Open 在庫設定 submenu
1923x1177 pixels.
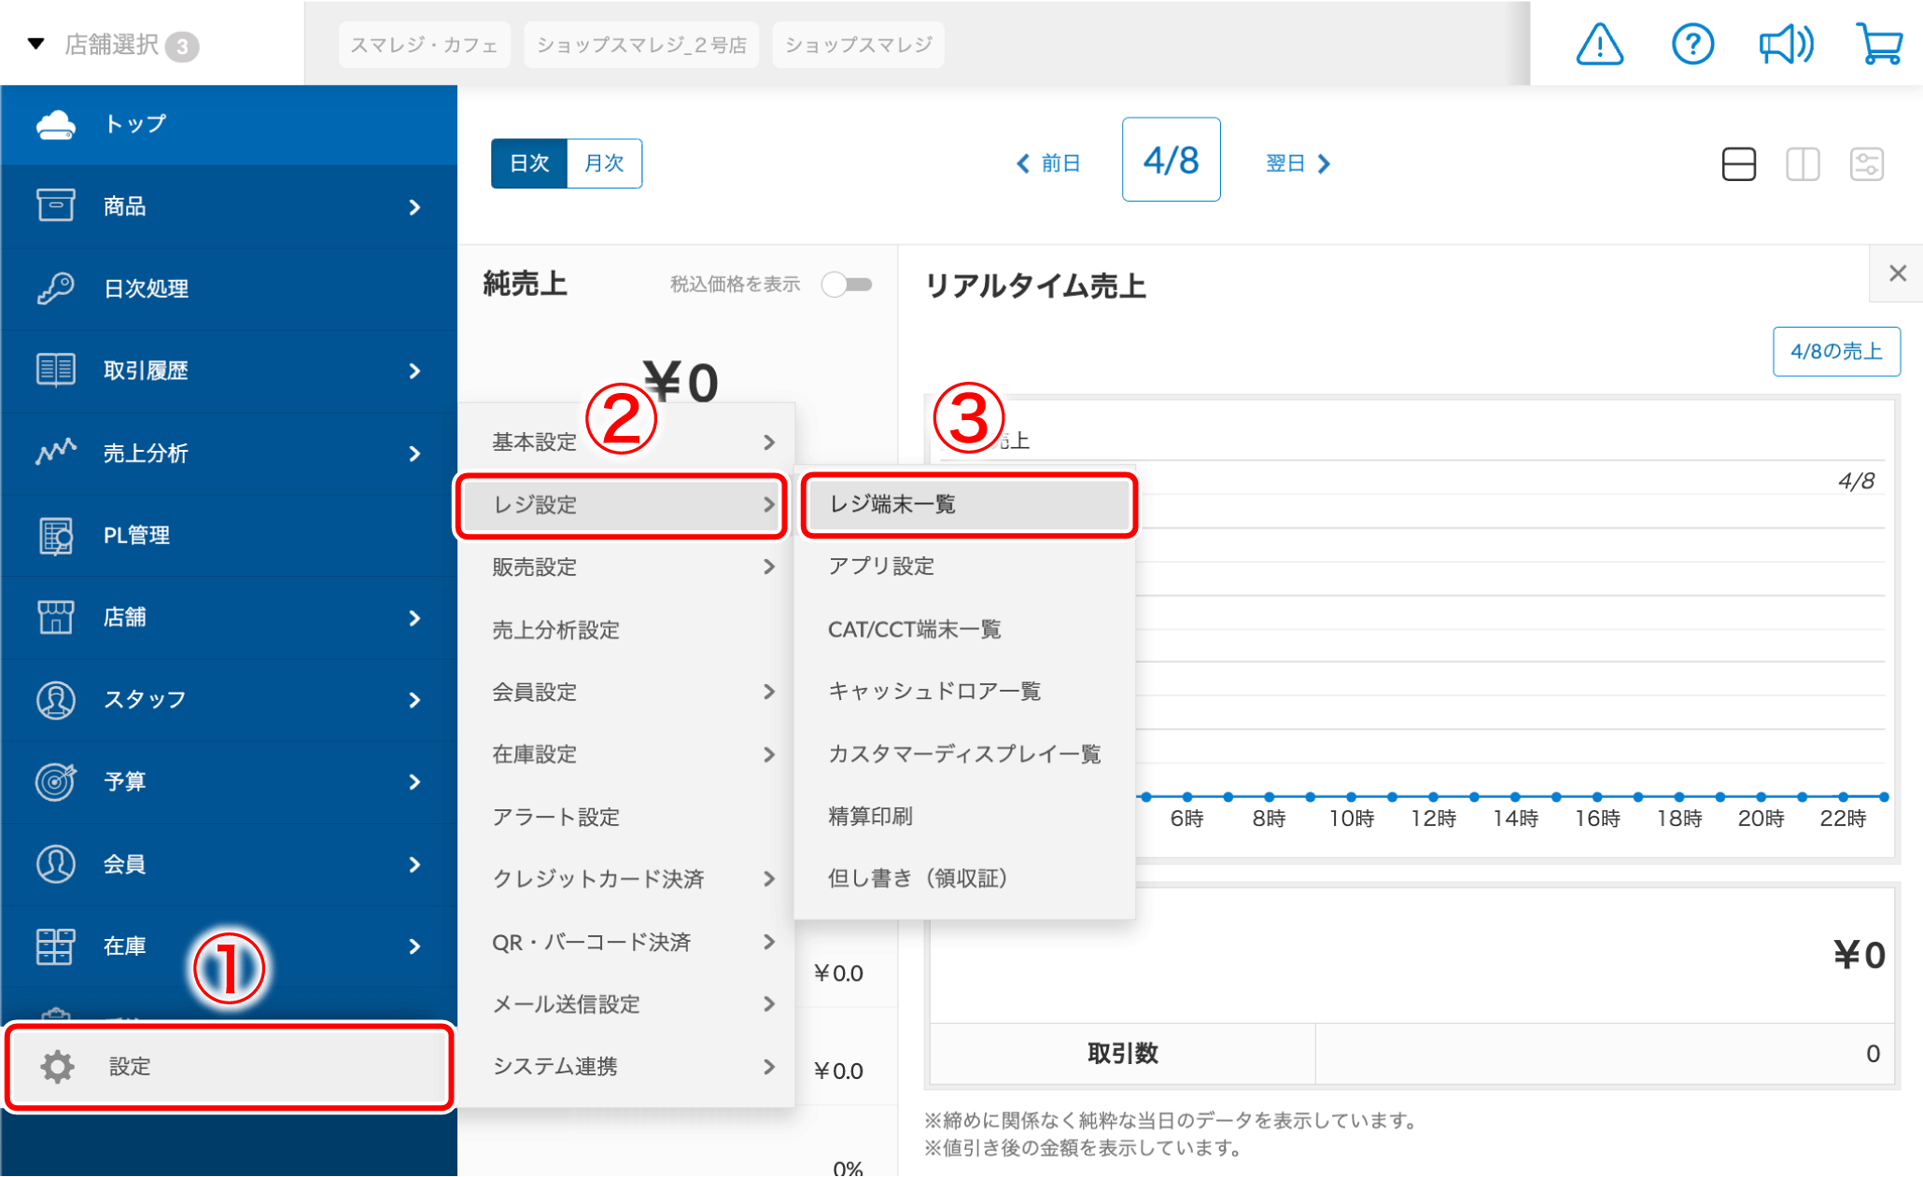626,754
